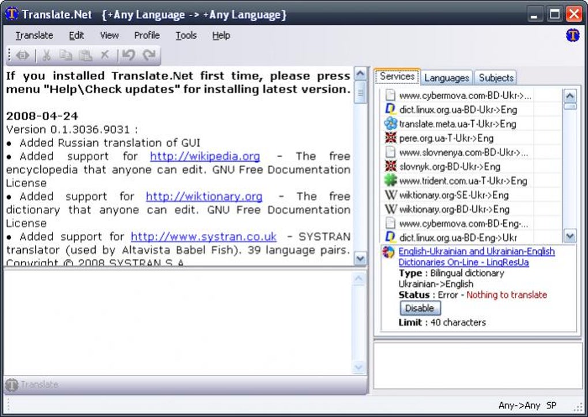Click the SP status bar indicator
The width and height of the screenshot is (588, 417).
(551, 405)
